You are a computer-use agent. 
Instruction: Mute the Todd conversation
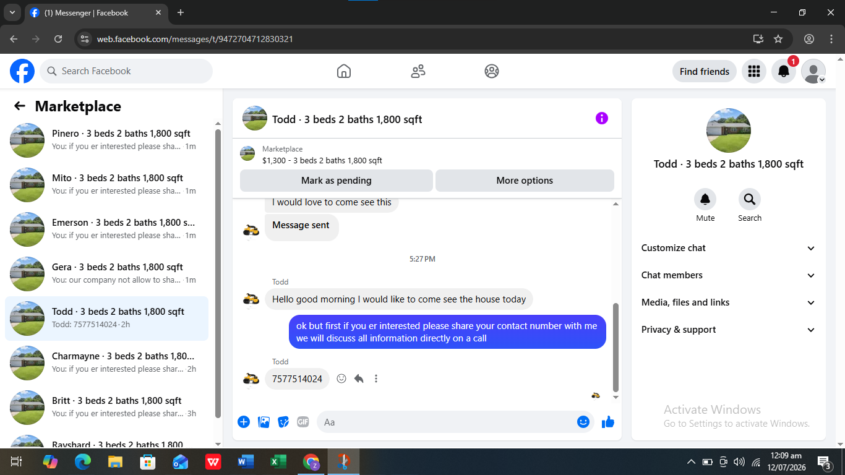coord(705,199)
